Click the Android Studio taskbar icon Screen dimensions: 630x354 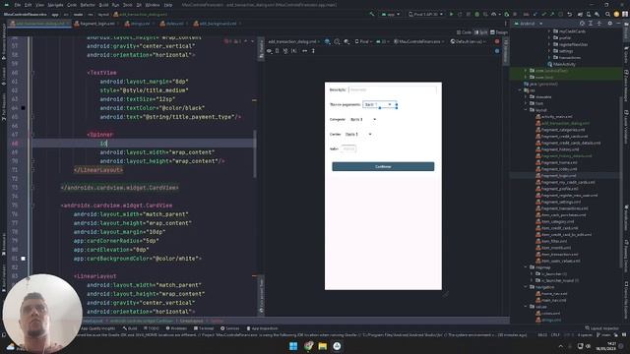(337, 346)
